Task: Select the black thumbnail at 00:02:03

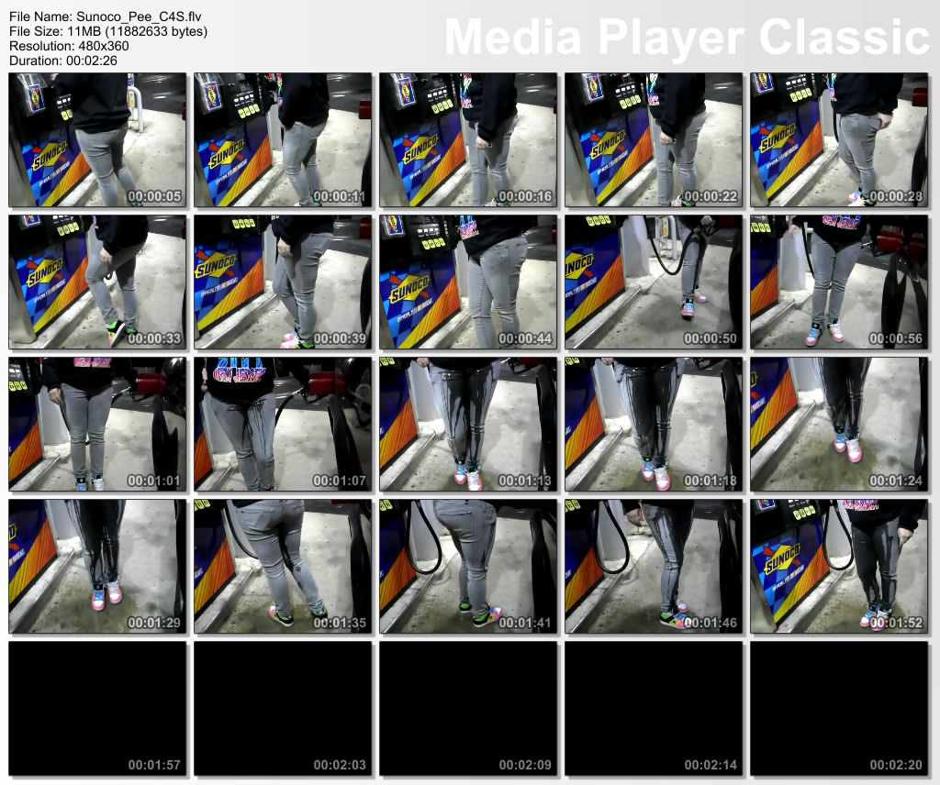Action: 283,708
